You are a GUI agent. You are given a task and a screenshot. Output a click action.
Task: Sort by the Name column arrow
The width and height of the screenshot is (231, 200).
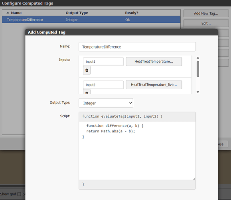(x=8, y=13)
